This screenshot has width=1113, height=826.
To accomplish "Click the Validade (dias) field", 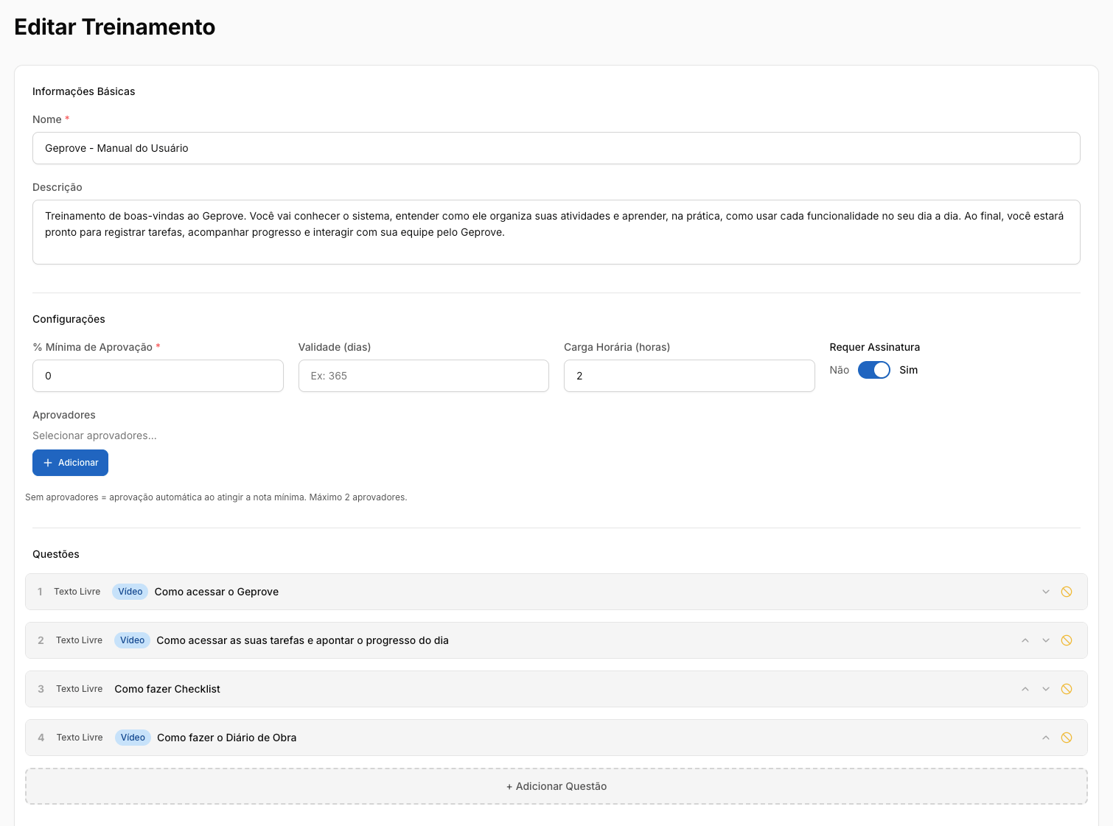I will [x=424, y=376].
